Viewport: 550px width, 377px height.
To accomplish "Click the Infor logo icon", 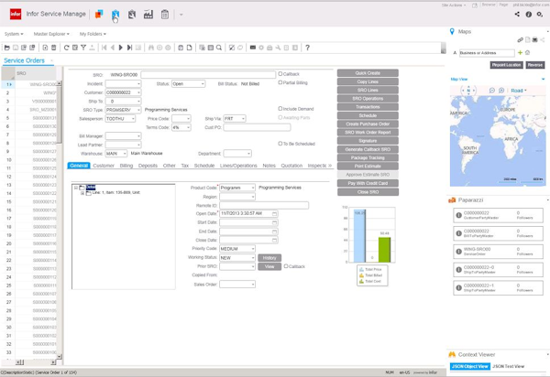I will click(16, 14).
